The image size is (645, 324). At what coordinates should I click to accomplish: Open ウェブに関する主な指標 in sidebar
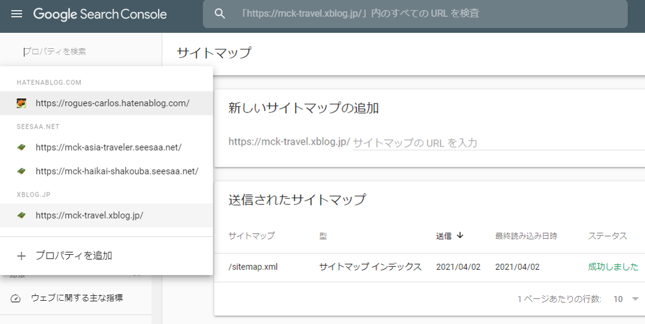point(77,298)
